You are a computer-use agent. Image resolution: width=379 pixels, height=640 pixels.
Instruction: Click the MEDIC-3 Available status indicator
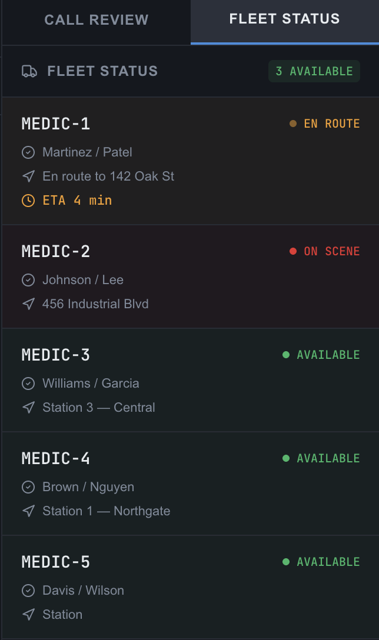pos(321,355)
